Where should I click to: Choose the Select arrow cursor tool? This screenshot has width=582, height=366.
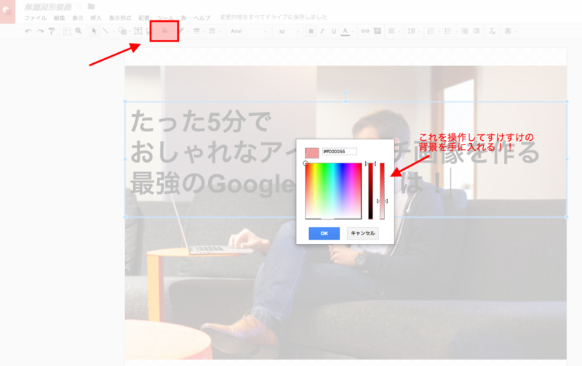[94, 31]
